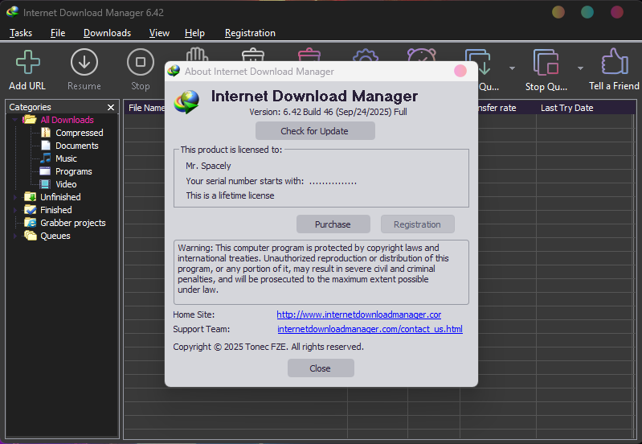Click the Registration button in About dialog

click(417, 224)
